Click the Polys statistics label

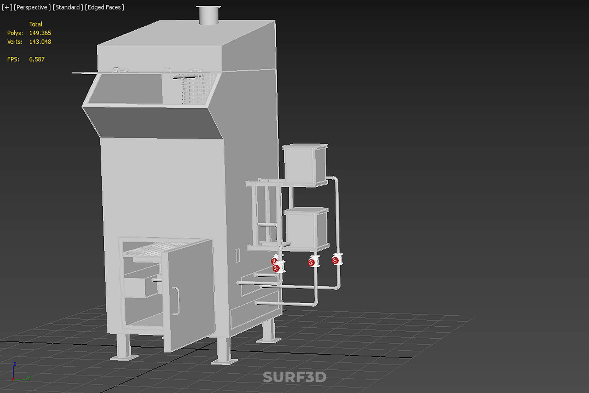pyautogui.click(x=15, y=33)
